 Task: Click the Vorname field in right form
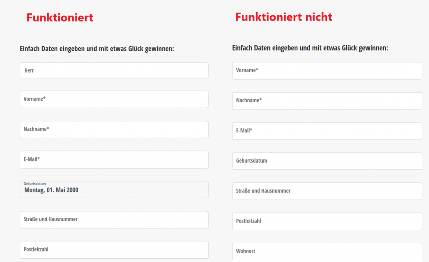tap(327, 70)
